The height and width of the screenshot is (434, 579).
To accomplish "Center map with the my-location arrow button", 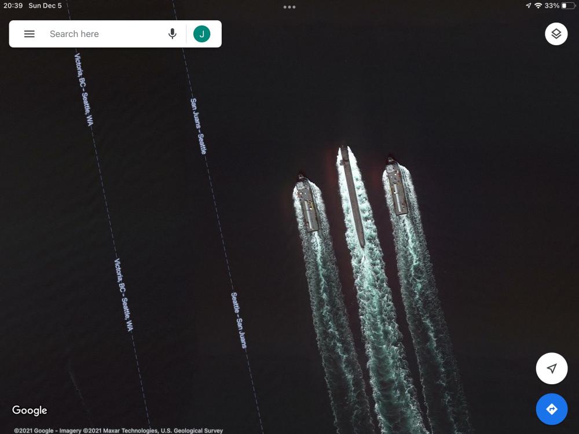I will [551, 369].
